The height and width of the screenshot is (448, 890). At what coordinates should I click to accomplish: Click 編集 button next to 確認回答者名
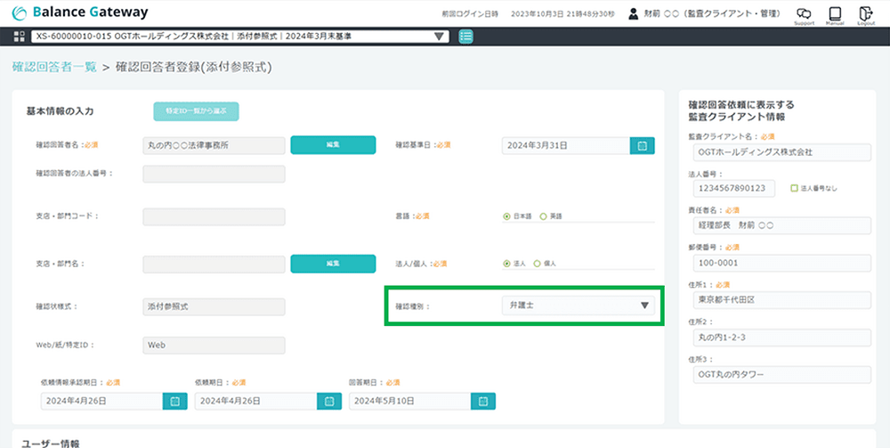point(332,145)
